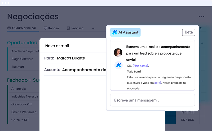Click the Para recipient field Marcos Duarte

pyautogui.click(x=71, y=58)
